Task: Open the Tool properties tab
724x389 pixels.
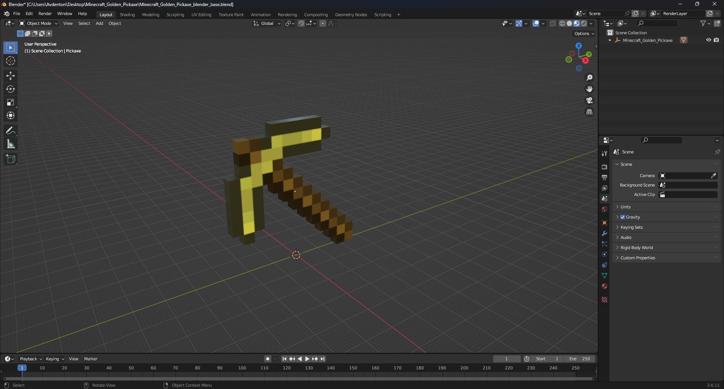Action: click(x=604, y=153)
